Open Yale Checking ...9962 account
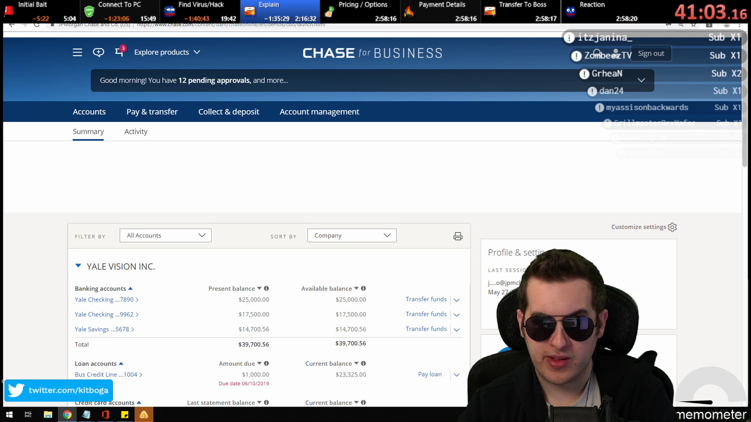Screen dimensions: 751x422 pyautogui.click(x=107, y=315)
